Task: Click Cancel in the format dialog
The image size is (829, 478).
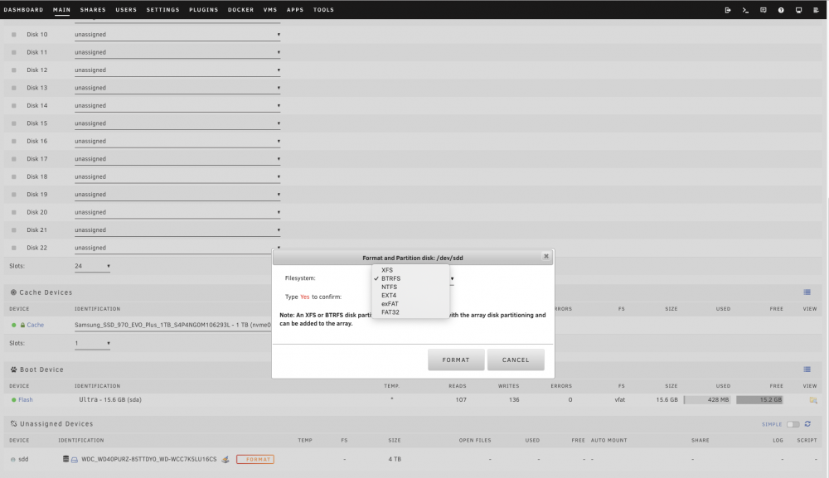Action: (x=516, y=360)
